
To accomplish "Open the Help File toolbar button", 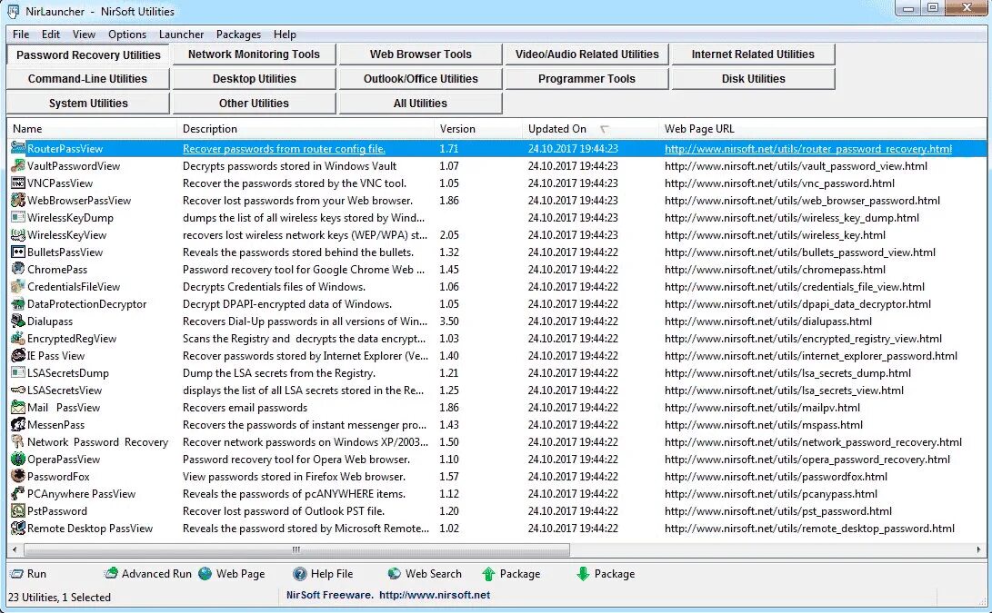I will point(324,574).
